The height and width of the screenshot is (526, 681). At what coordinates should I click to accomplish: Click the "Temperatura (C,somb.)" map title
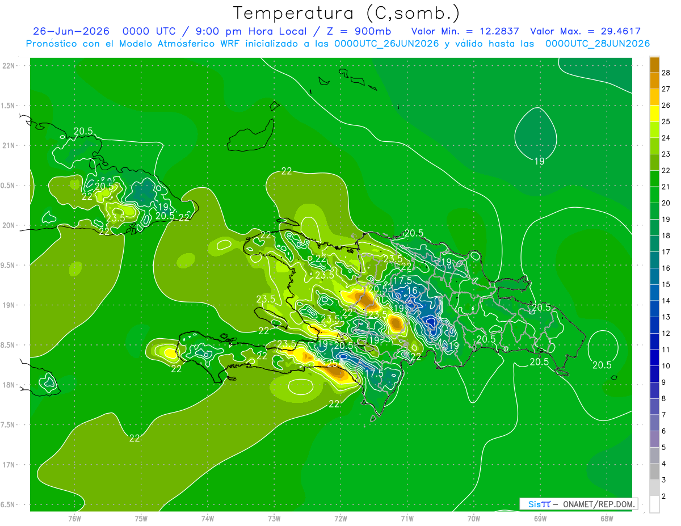pos(346,13)
